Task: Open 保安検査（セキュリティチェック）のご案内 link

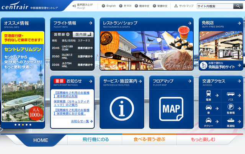Action: (72, 103)
